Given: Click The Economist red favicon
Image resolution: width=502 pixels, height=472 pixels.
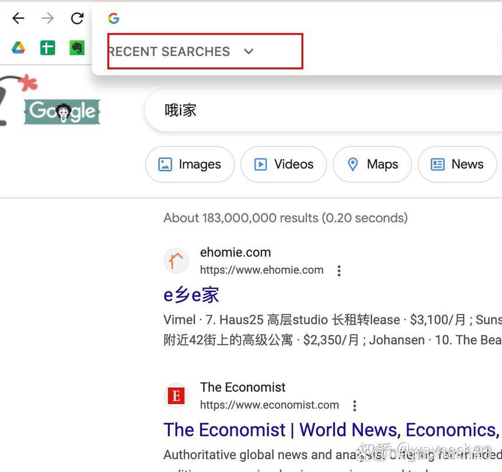Looking at the screenshot, I should click(x=176, y=396).
